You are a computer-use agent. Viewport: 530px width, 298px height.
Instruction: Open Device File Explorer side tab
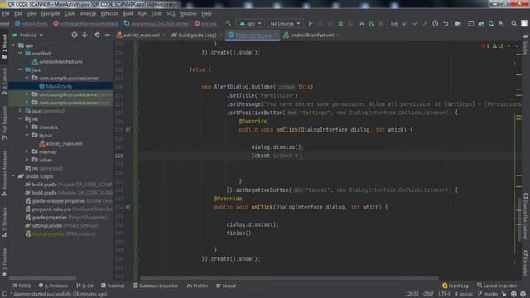pyautogui.click(x=526, y=216)
